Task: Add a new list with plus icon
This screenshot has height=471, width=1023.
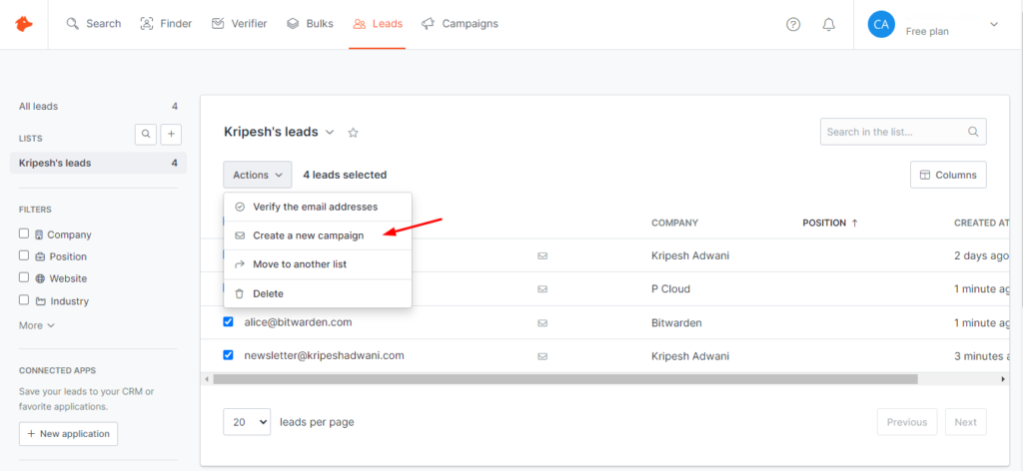Action: tap(171, 134)
